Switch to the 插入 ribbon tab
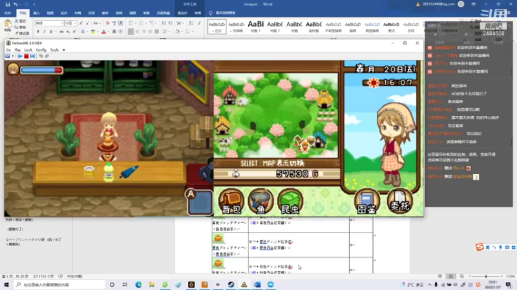Screen dimensions: 517x290 [36, 13]
